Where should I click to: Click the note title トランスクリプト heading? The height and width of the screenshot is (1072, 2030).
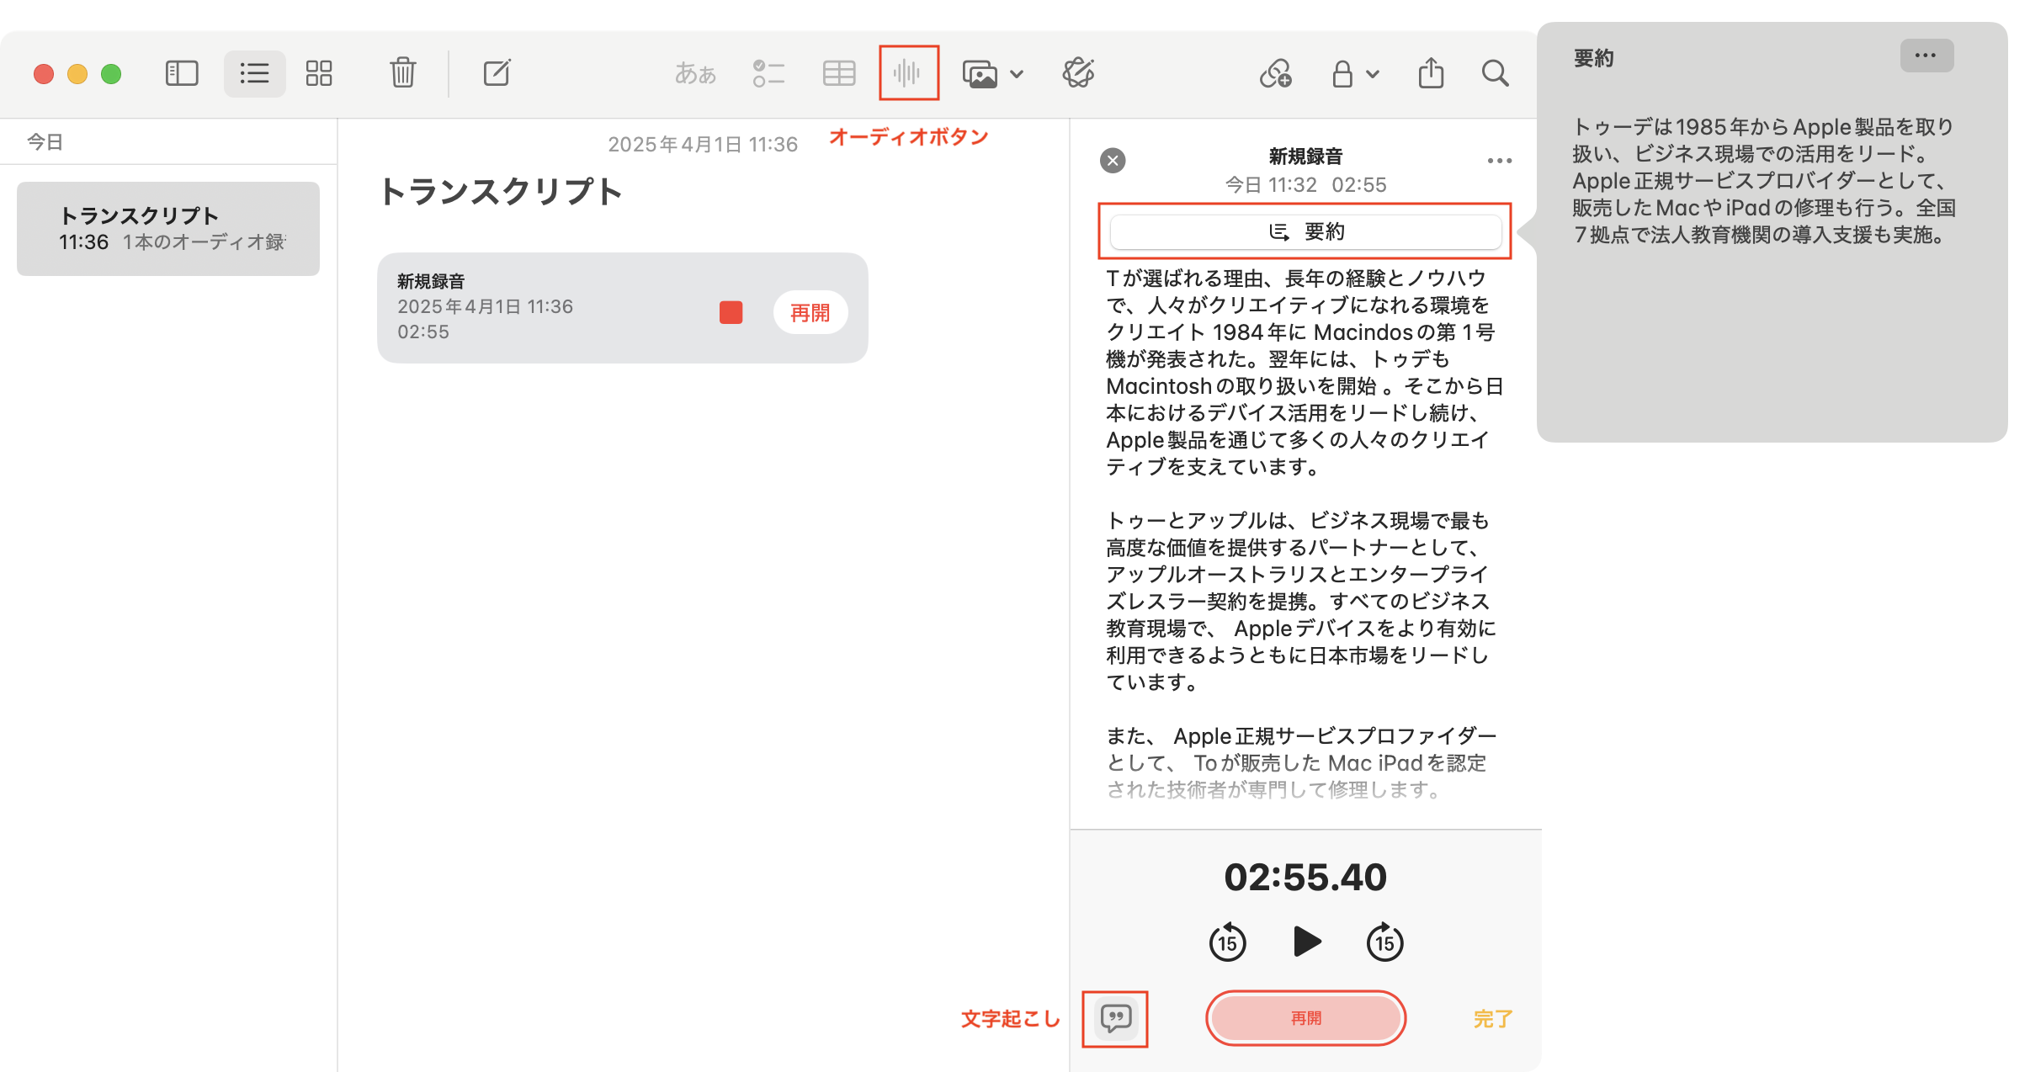coord(501,192)
